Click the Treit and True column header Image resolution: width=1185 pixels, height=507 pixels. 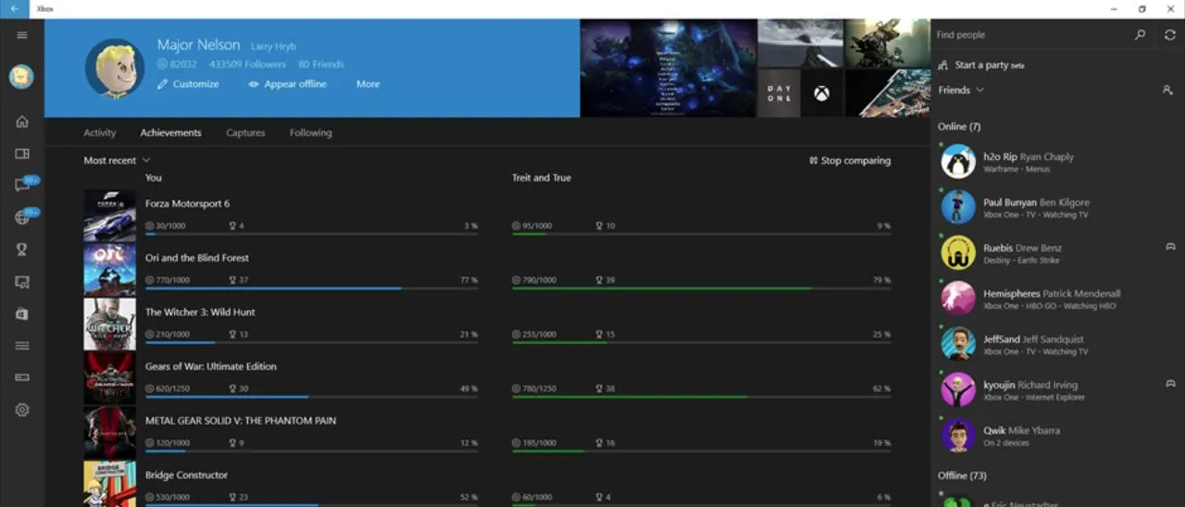[x=542, y=178]
